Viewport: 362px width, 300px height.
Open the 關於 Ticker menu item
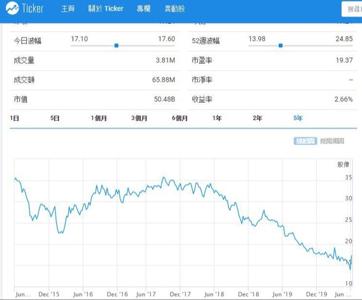tap(106, 9)
